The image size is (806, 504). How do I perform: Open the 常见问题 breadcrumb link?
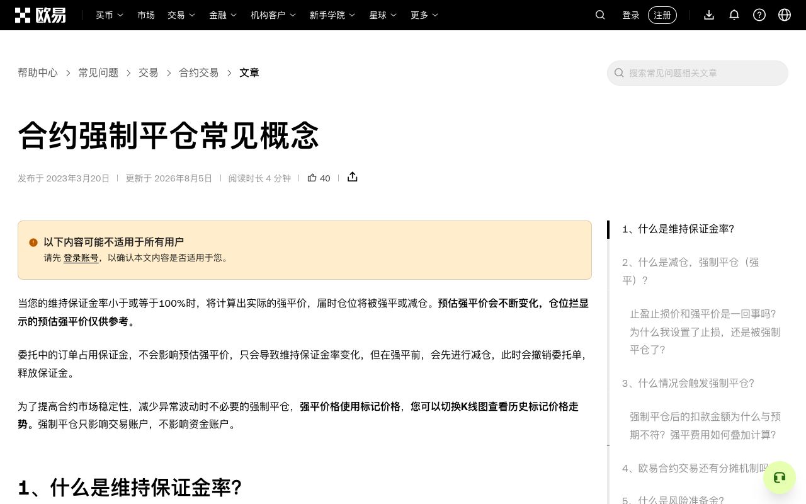(x=98, y=73)
